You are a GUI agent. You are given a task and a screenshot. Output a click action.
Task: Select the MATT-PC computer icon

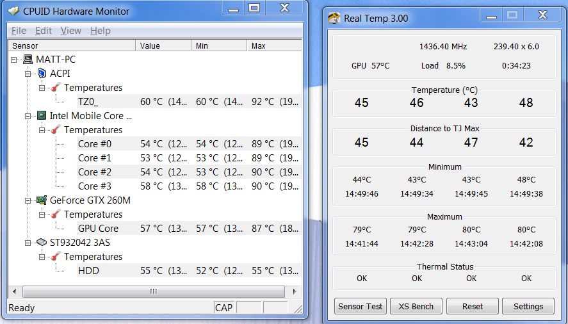[x=28, y=59]
